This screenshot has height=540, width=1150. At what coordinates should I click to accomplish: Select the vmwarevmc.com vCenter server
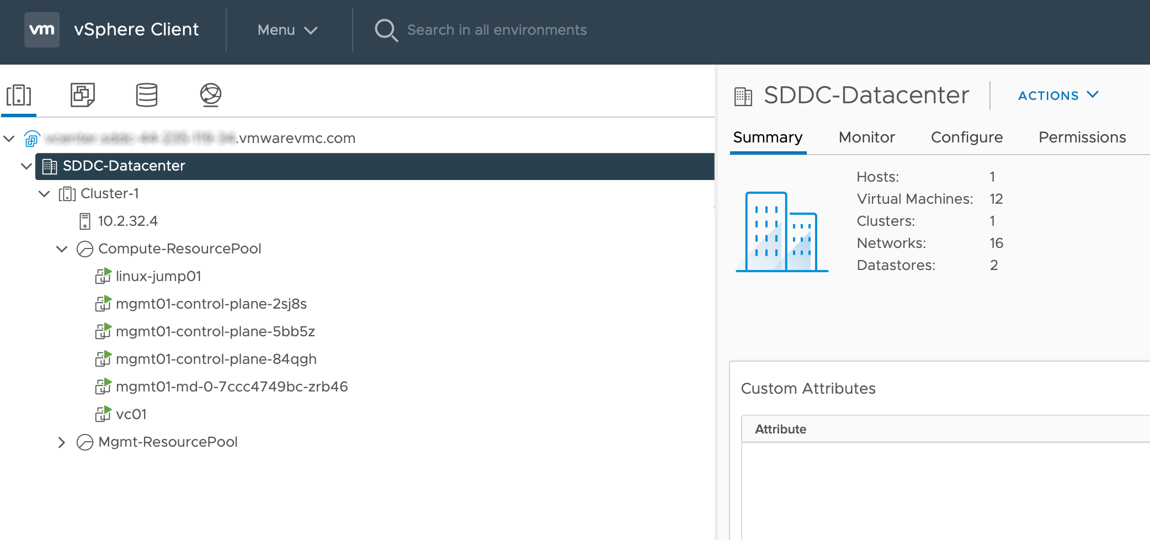point(200,138)
